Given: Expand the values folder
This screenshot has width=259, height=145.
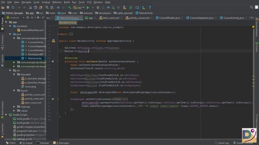Looking at the screenshot, I should 14,111.
